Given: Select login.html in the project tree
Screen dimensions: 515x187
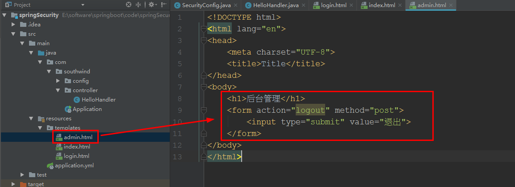Looking at the screenshot, I should point(73,156).
